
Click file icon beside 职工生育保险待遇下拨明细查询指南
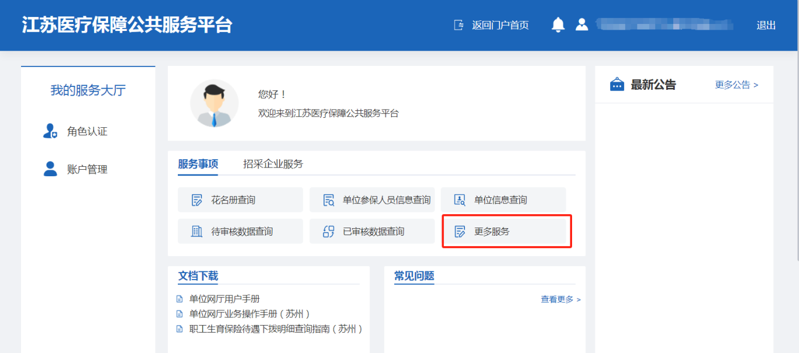(180, 329)
